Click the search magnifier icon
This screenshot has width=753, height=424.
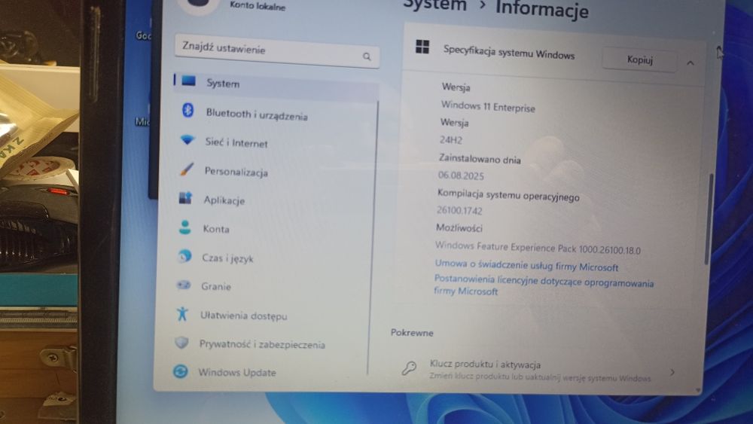367,56
